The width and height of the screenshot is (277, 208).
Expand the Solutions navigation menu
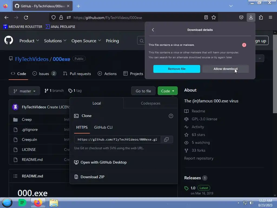[x=55, y=41]
